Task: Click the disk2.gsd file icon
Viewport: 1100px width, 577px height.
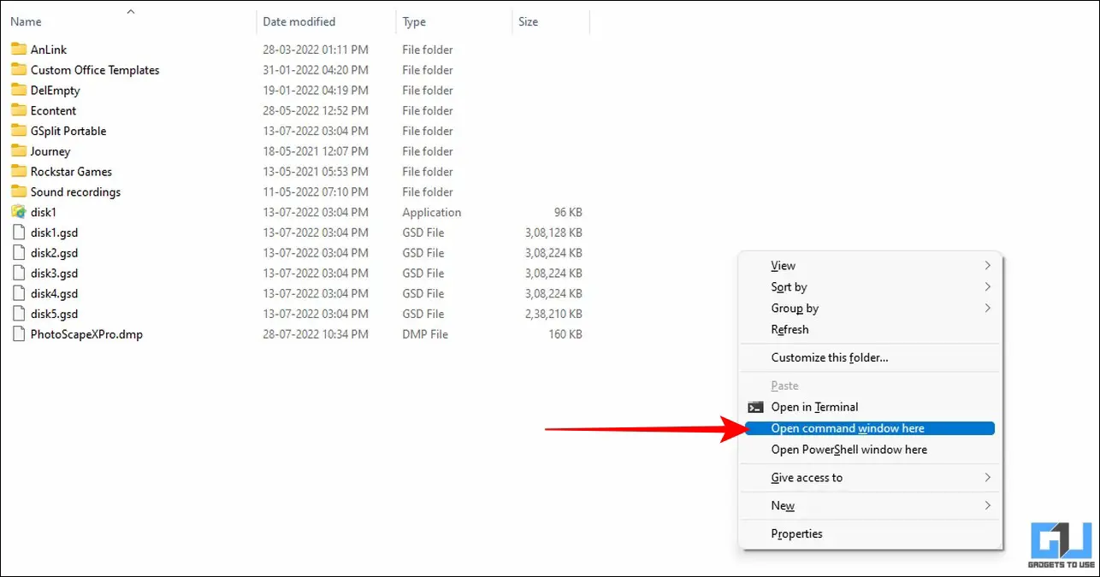Action: point(19,253)
